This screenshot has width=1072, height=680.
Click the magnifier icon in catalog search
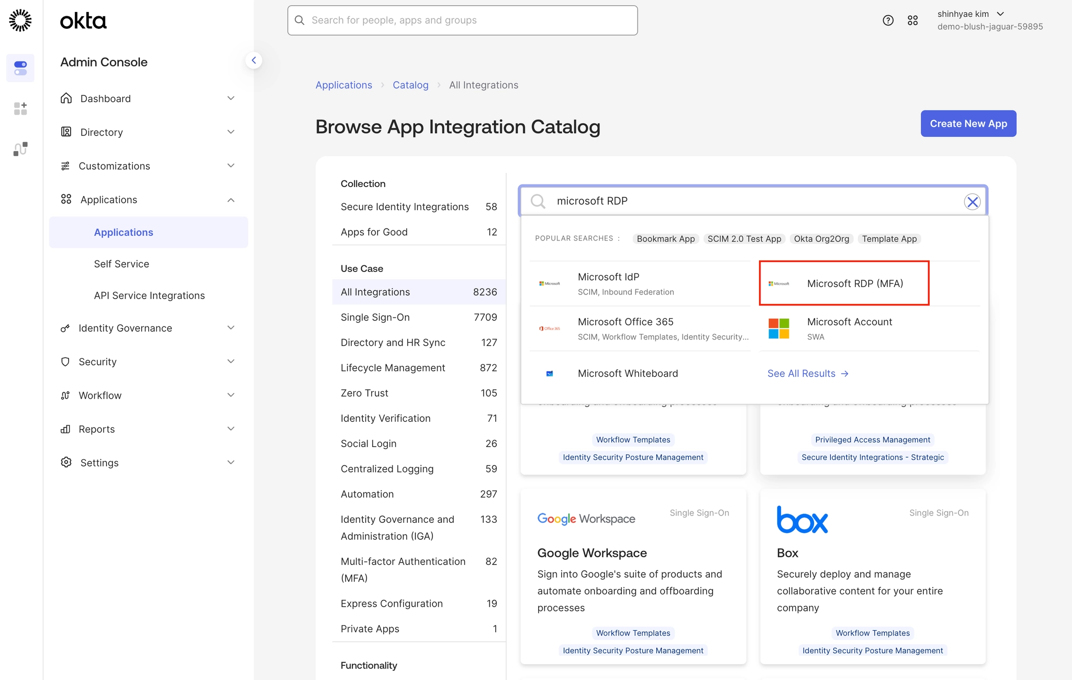538,201
